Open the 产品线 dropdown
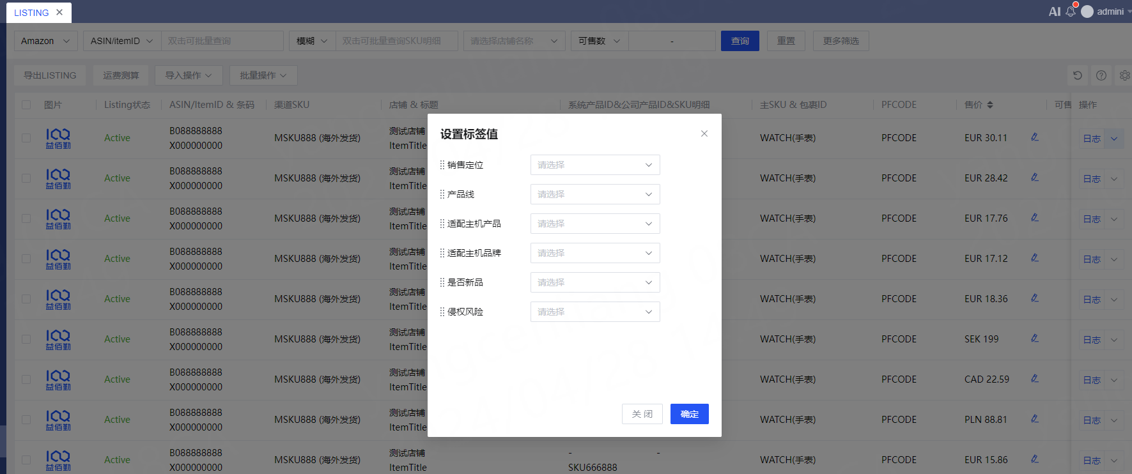The width and height of the screenshot is (1132, 474). pyautogui.click(x=595, y=194)
